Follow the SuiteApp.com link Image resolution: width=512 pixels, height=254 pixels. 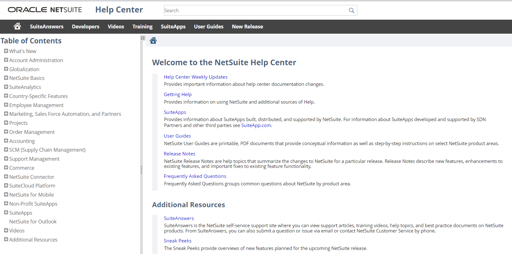click(256, 125)
